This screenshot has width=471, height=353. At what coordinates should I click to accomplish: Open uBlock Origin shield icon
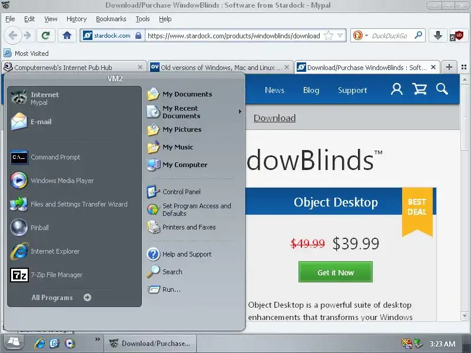457,36
